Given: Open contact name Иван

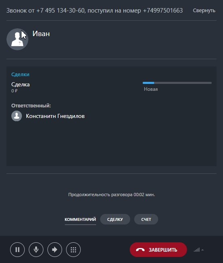Looking at the screenshot, I should coord(41,34).
